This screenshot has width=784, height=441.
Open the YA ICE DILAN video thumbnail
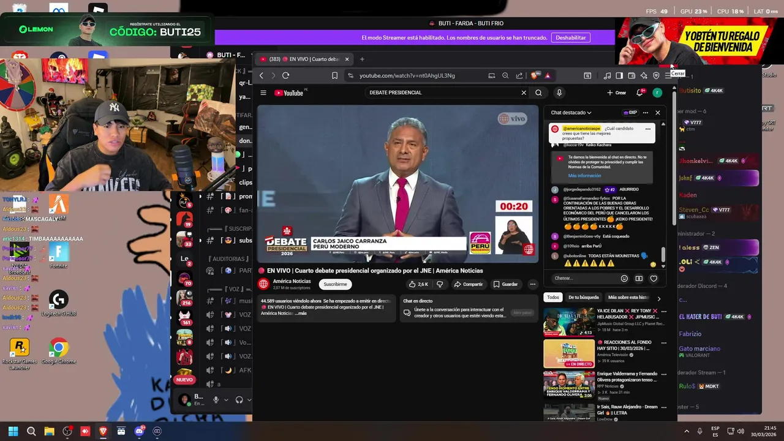tap(569, 322)
